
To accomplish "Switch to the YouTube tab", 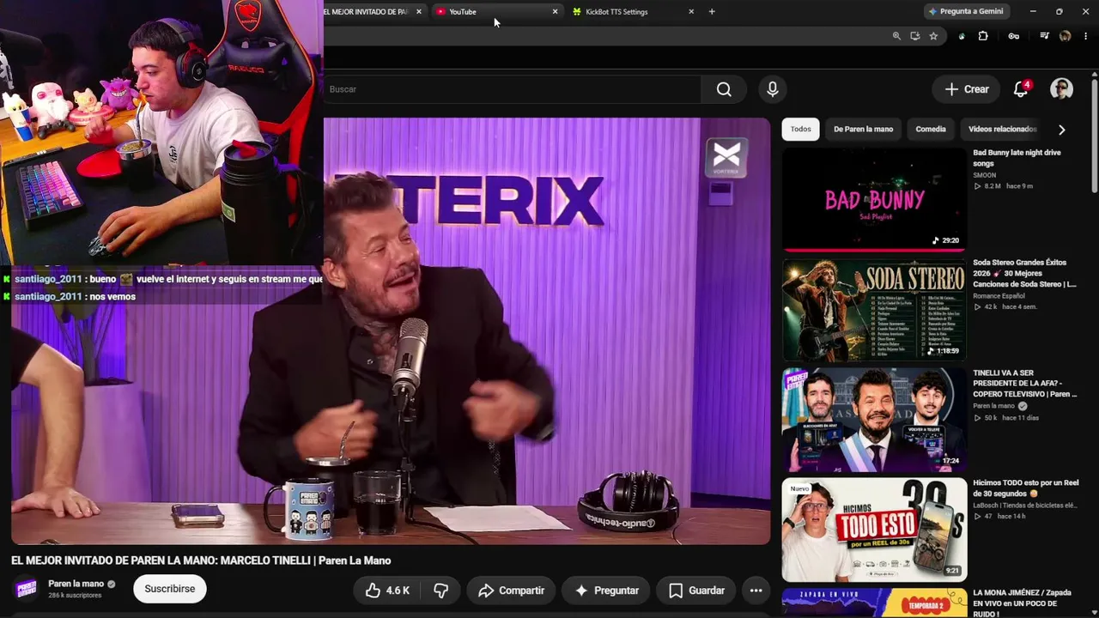I will [x=496, y=12].
